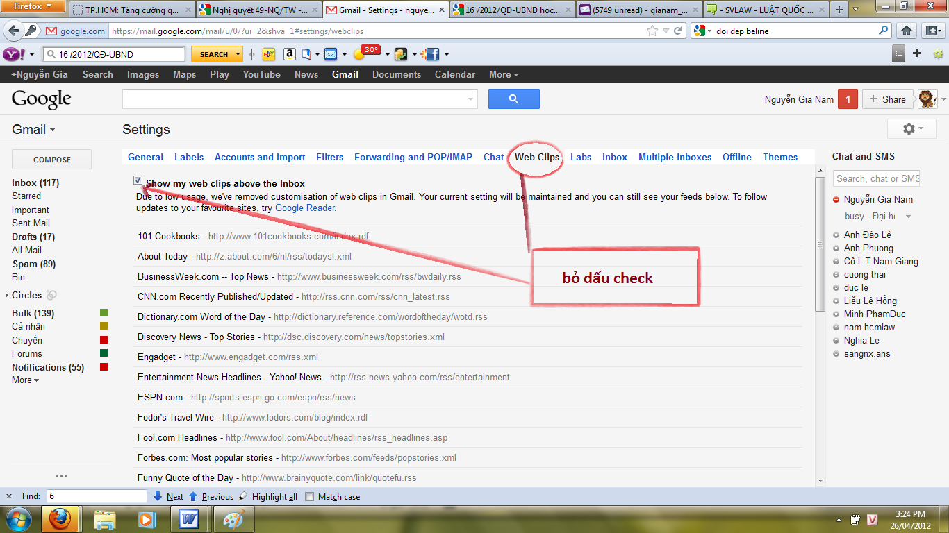Click the Facebook toolbar icon
This screenshot has width=949, height=533.
[x=431, y=54]
